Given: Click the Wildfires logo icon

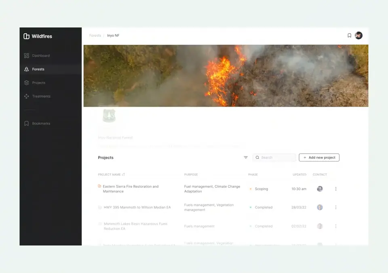Looking at the screenshot, I should click(27, 36).
